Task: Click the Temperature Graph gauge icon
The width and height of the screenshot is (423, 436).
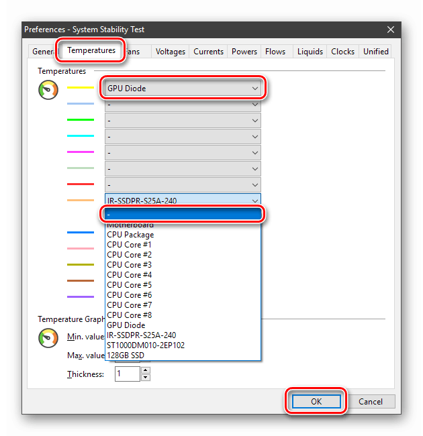Action: point(48,338)
